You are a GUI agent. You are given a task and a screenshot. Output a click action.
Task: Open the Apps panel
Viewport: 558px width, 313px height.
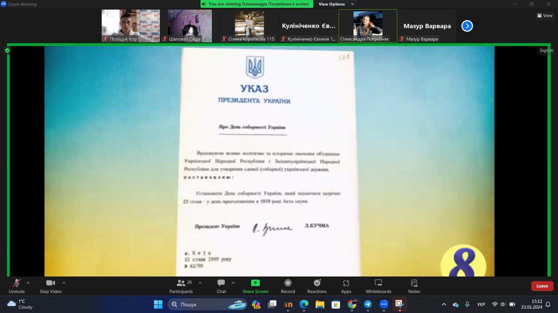[346, 286]
